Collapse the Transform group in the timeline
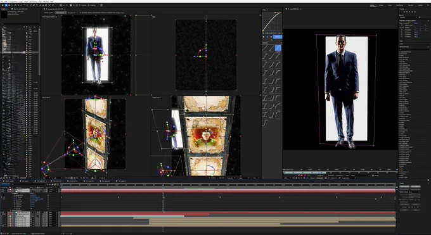 pyautogui.click(x=11, y=193)
